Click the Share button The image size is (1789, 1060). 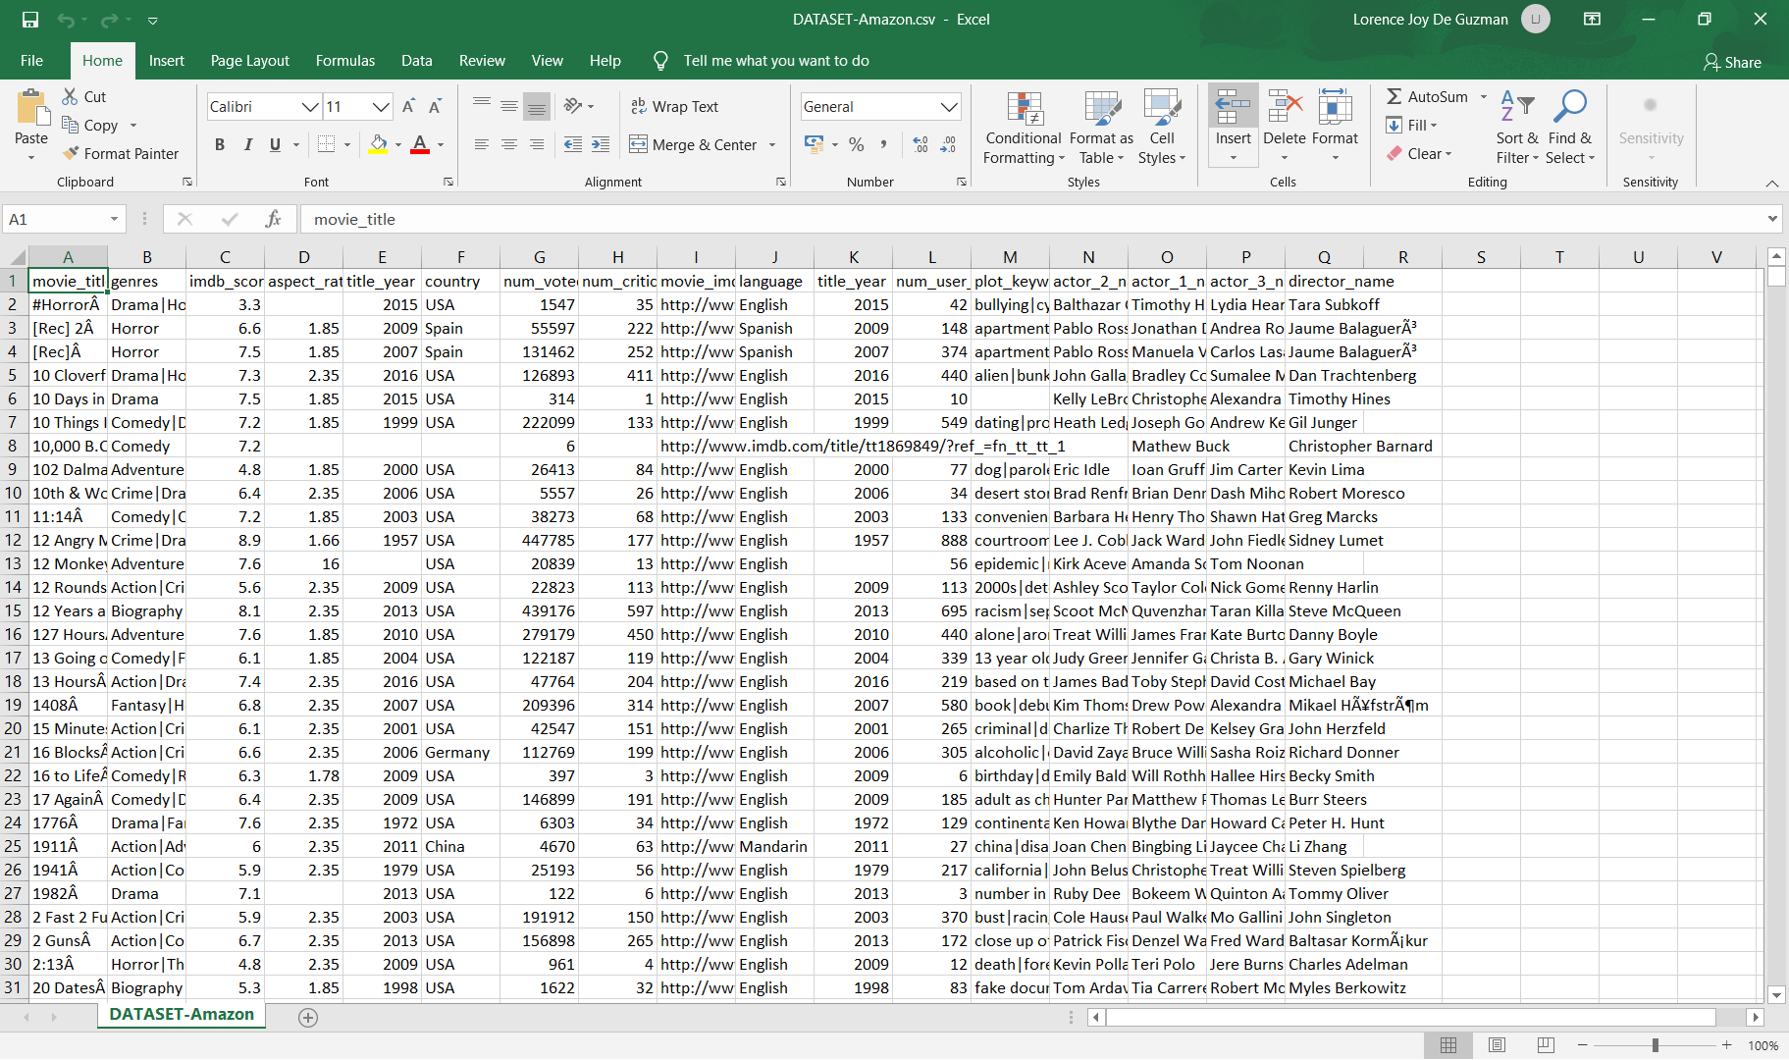point(1732,62)
